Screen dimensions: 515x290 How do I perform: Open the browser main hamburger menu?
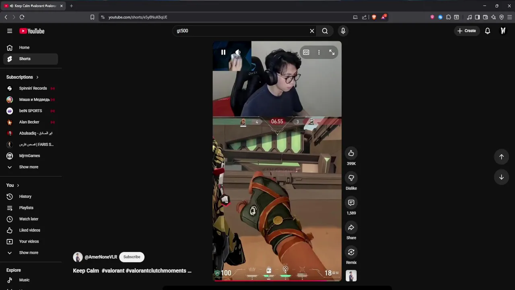[x=509, y=17]
